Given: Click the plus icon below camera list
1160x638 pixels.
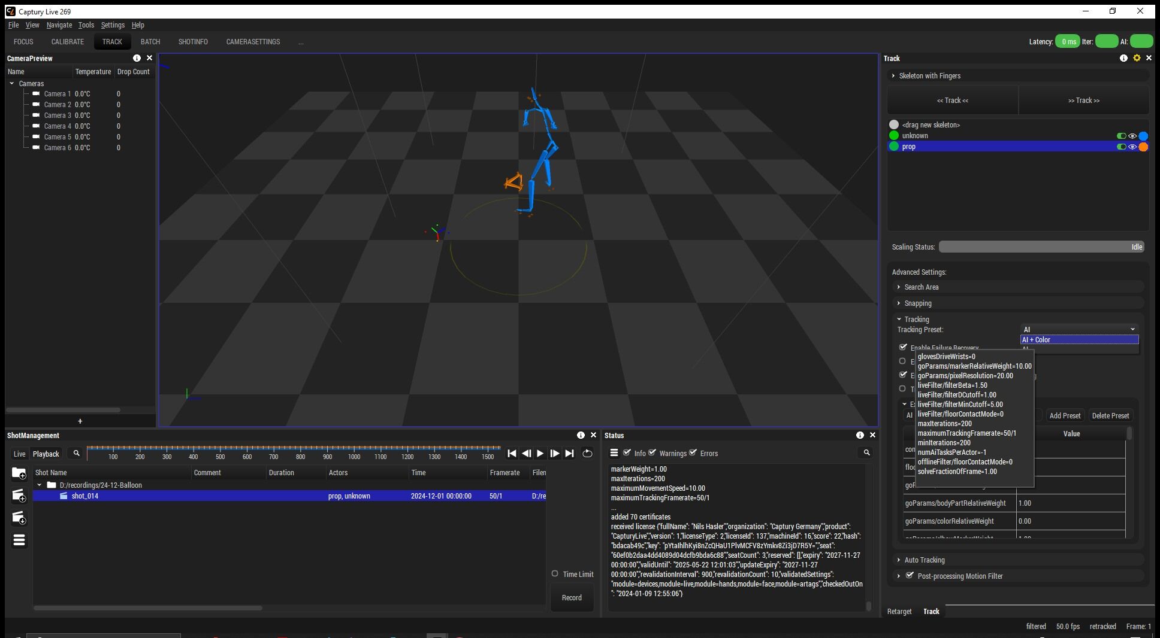Looking at the screenshot, I should click(80, 421).
